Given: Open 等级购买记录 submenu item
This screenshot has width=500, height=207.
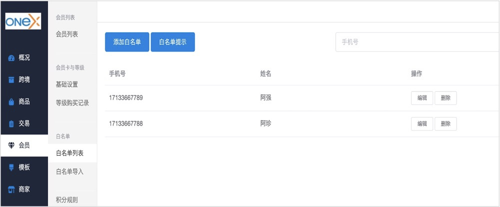Looking at the screenshot, I should click(72, 103).
